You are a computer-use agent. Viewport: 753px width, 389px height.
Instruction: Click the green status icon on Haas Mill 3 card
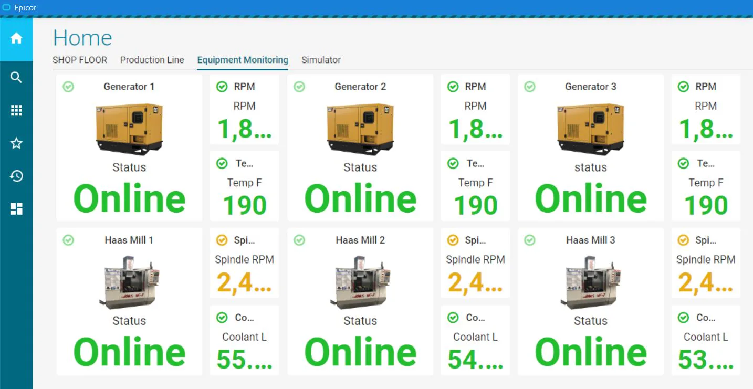click(x=529, y=240)
